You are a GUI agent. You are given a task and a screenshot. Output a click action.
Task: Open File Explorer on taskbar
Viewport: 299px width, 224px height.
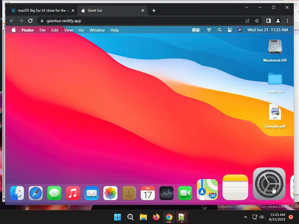click(x=143, y=217)
